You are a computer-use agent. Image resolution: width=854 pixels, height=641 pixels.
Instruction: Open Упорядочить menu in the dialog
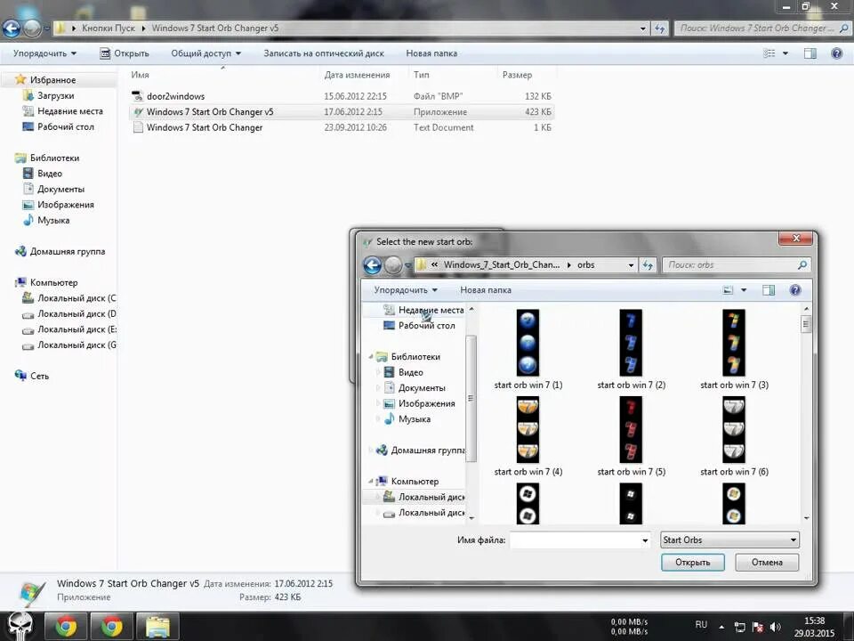pos(406,290)
